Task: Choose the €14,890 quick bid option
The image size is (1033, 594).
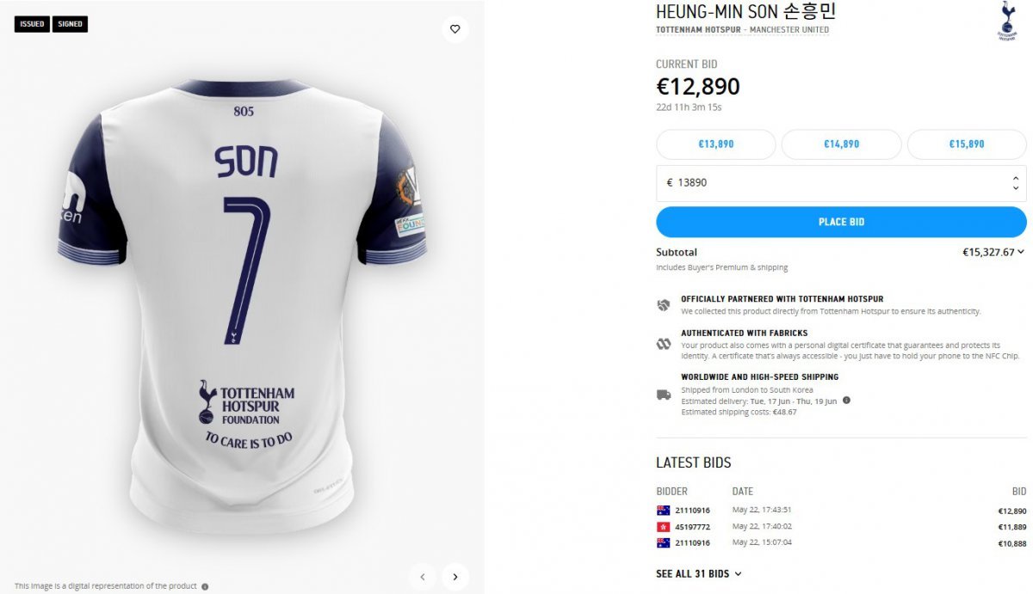Action: [841, 144]
